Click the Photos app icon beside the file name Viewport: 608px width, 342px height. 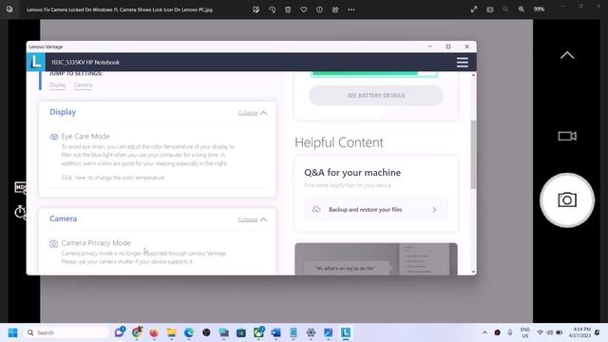(x=9, y=9)
